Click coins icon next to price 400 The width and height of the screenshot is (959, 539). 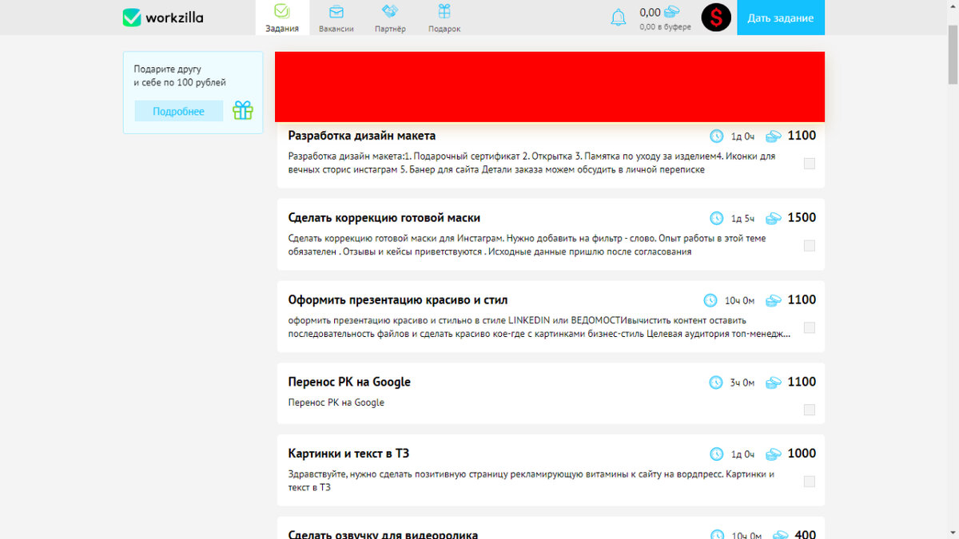click(x=781, y=534)
